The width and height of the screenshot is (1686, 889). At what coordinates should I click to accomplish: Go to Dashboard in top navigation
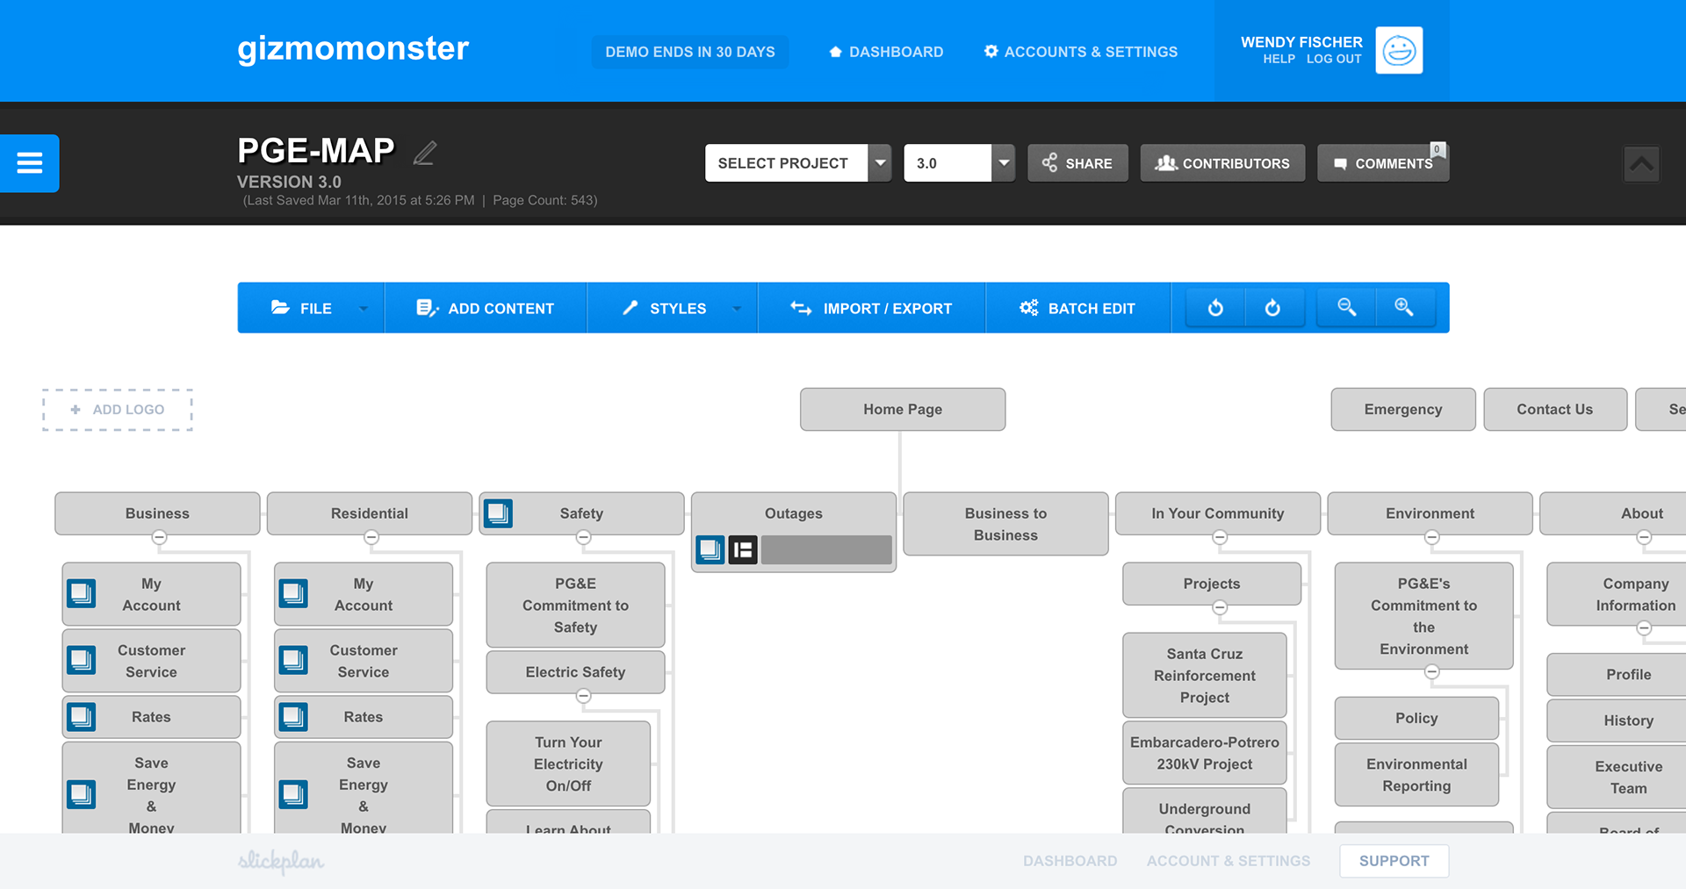coord(886,52)
